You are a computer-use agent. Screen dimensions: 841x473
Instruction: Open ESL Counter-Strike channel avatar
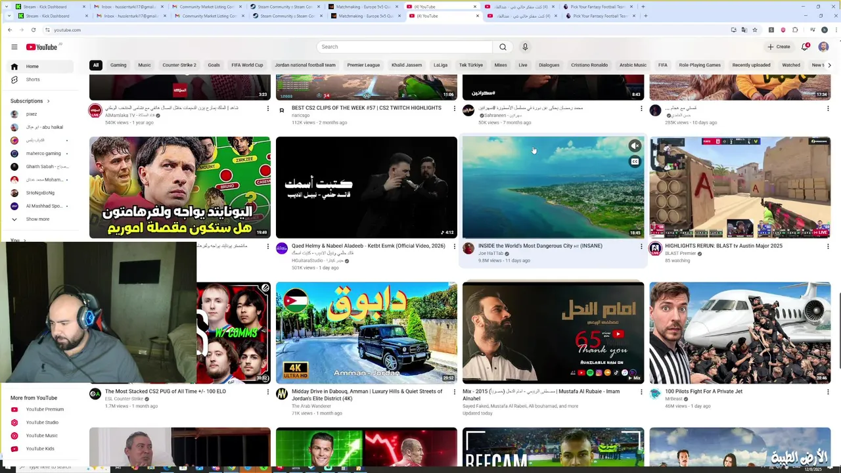tap(95, 394)
